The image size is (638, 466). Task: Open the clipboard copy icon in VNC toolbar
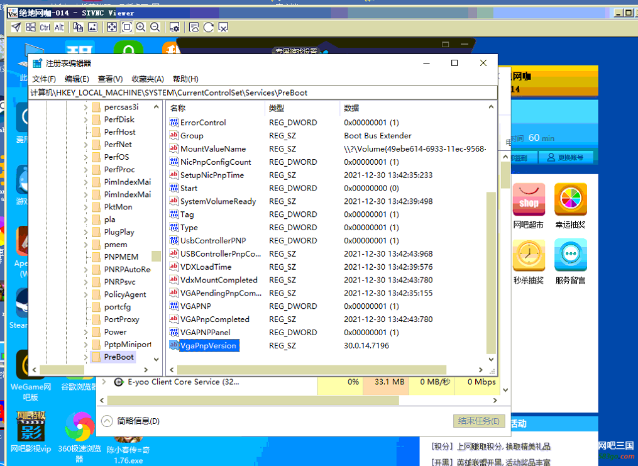click(x=78, y=27)
